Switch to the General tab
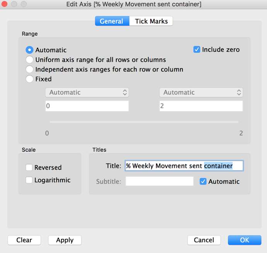This screenshot has width=267, height=253. click(x=112, y=21)
